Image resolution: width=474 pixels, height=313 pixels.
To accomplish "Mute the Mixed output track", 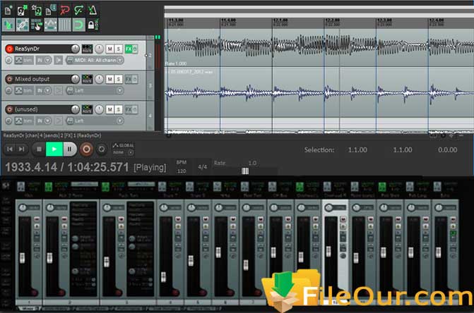I will pos(109,79).
